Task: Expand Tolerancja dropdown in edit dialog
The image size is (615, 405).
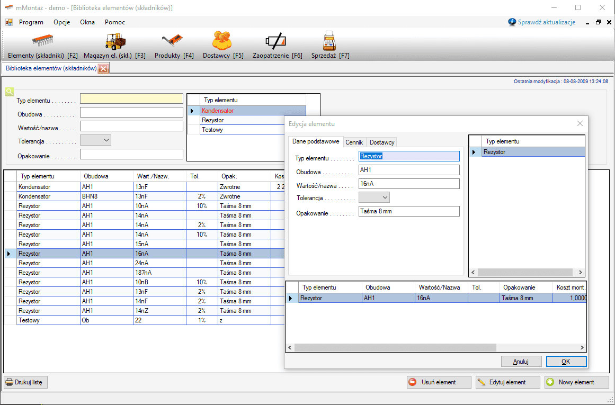Action: pyautogui.click(x=385, y=197)
